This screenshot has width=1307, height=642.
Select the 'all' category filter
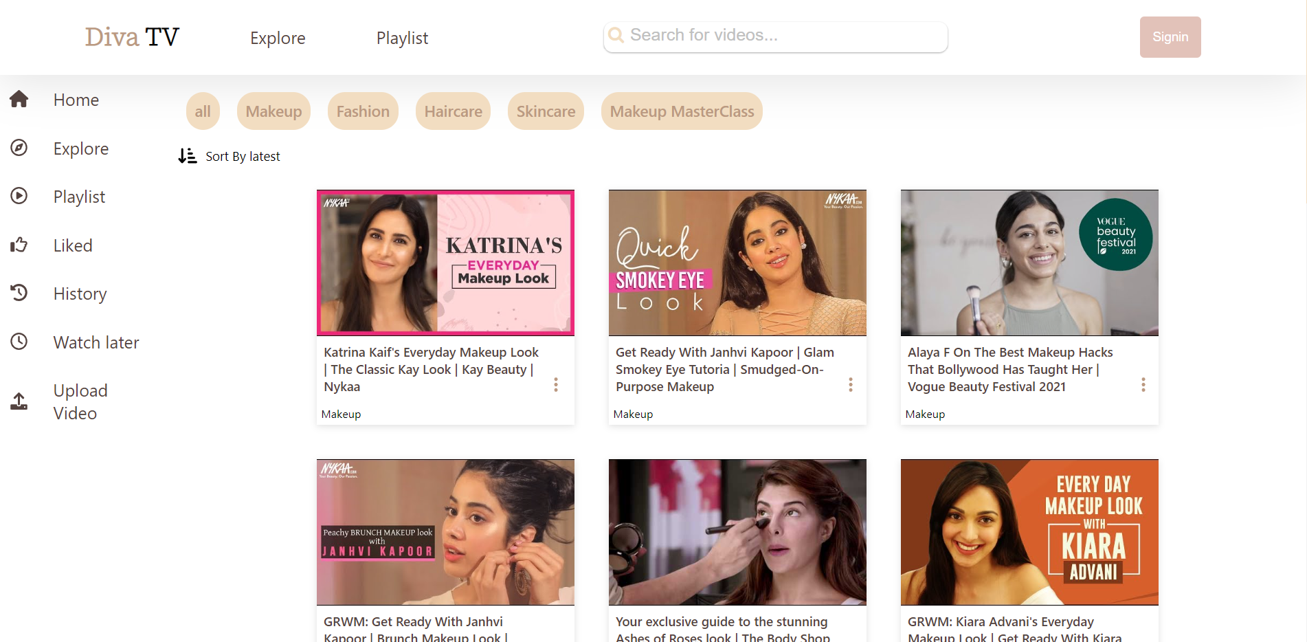203,111
